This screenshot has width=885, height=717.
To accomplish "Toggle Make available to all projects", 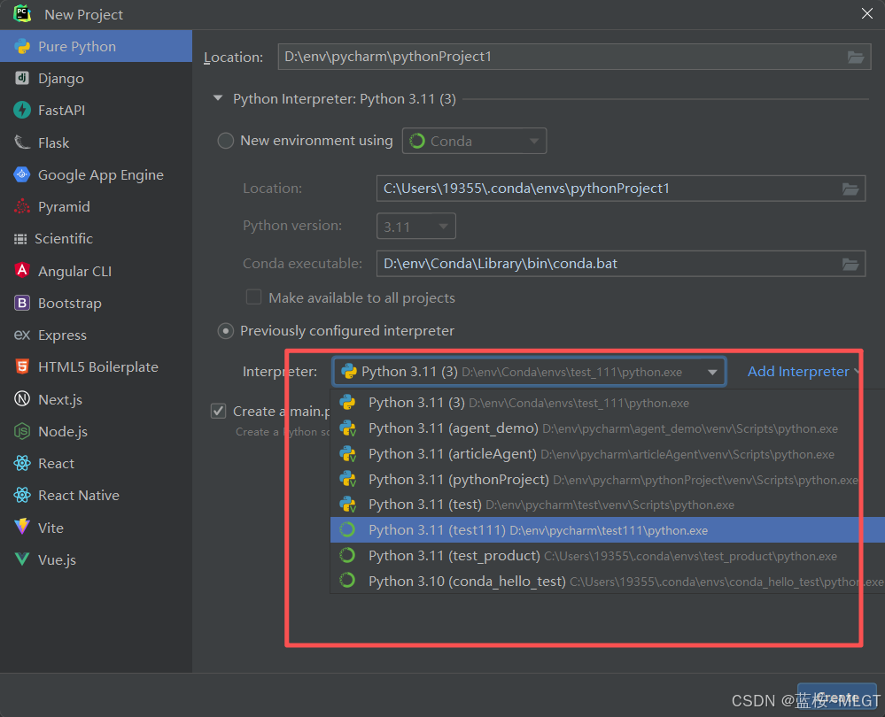I will pyautogui.click(x=254, y=297).
